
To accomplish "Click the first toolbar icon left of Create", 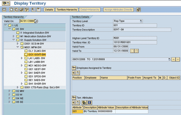I will (x=4, y=10).
